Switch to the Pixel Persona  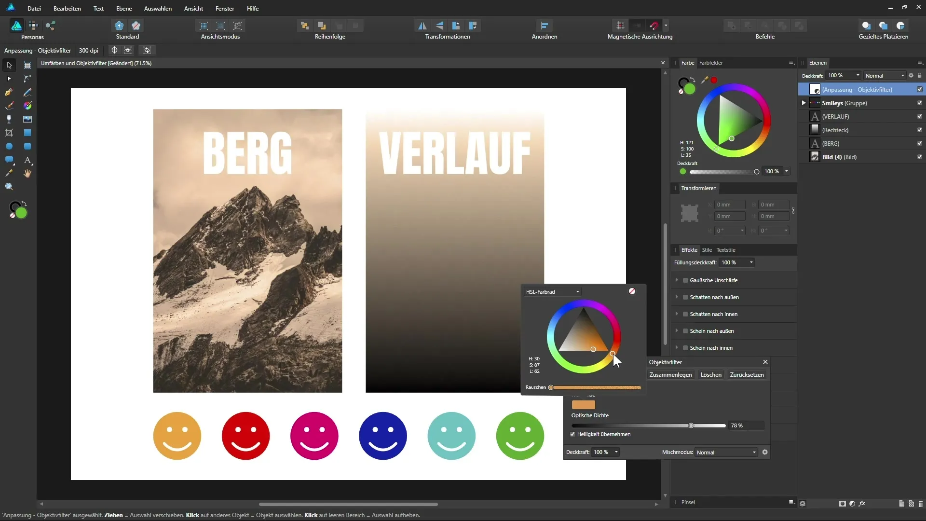pos(33,25)
